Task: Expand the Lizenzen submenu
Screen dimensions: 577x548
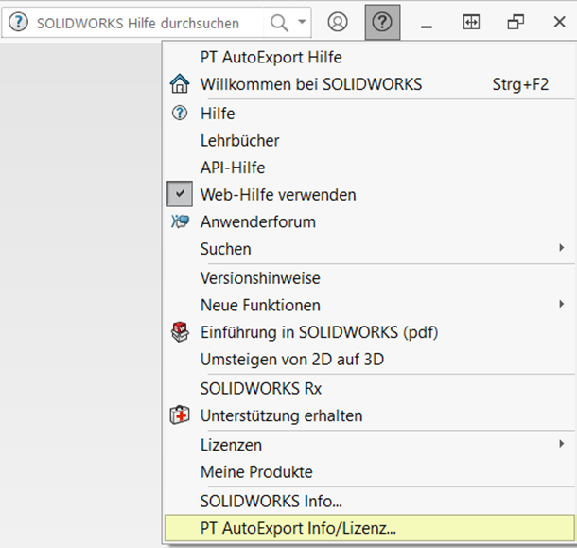Action: coord(370,445)
